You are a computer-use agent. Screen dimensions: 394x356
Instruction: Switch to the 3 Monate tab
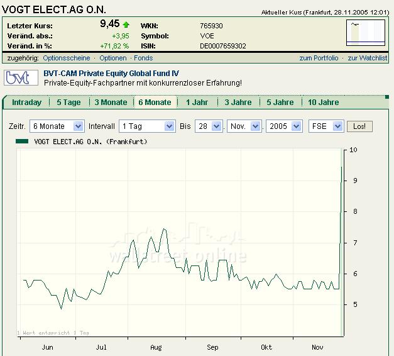111,103
